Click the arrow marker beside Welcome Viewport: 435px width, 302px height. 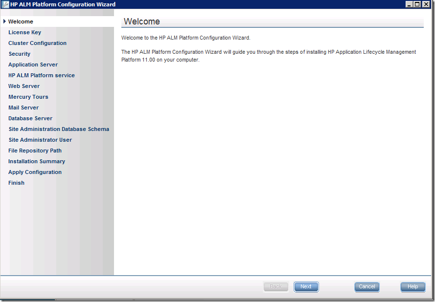pos(4,22)
